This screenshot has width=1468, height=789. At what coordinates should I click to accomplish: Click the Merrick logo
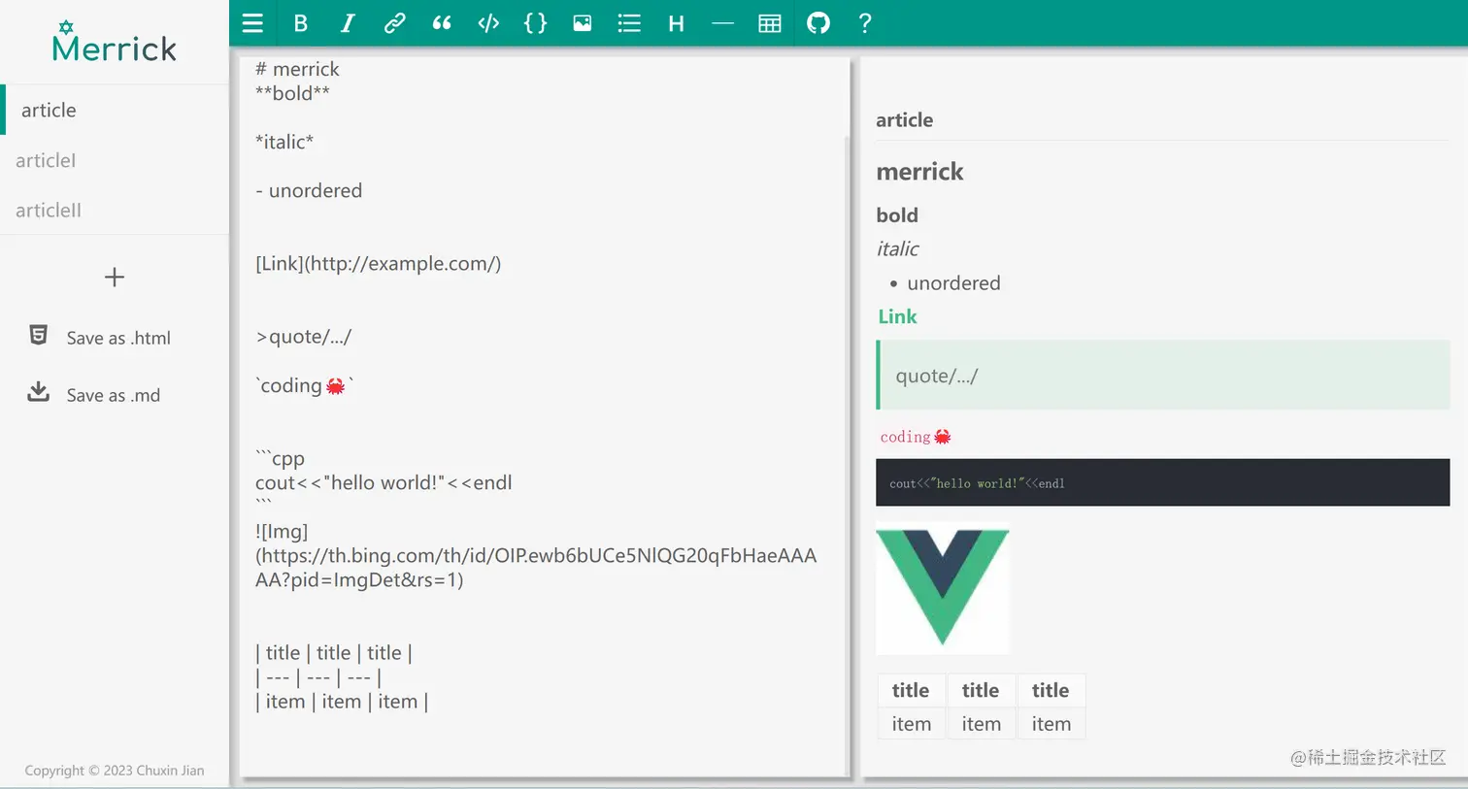click(115, 43)
